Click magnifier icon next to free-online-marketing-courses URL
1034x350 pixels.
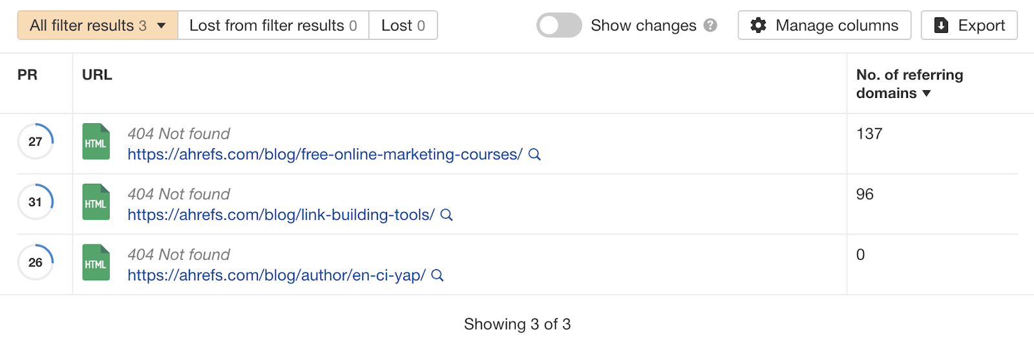(x=534, y=155)
